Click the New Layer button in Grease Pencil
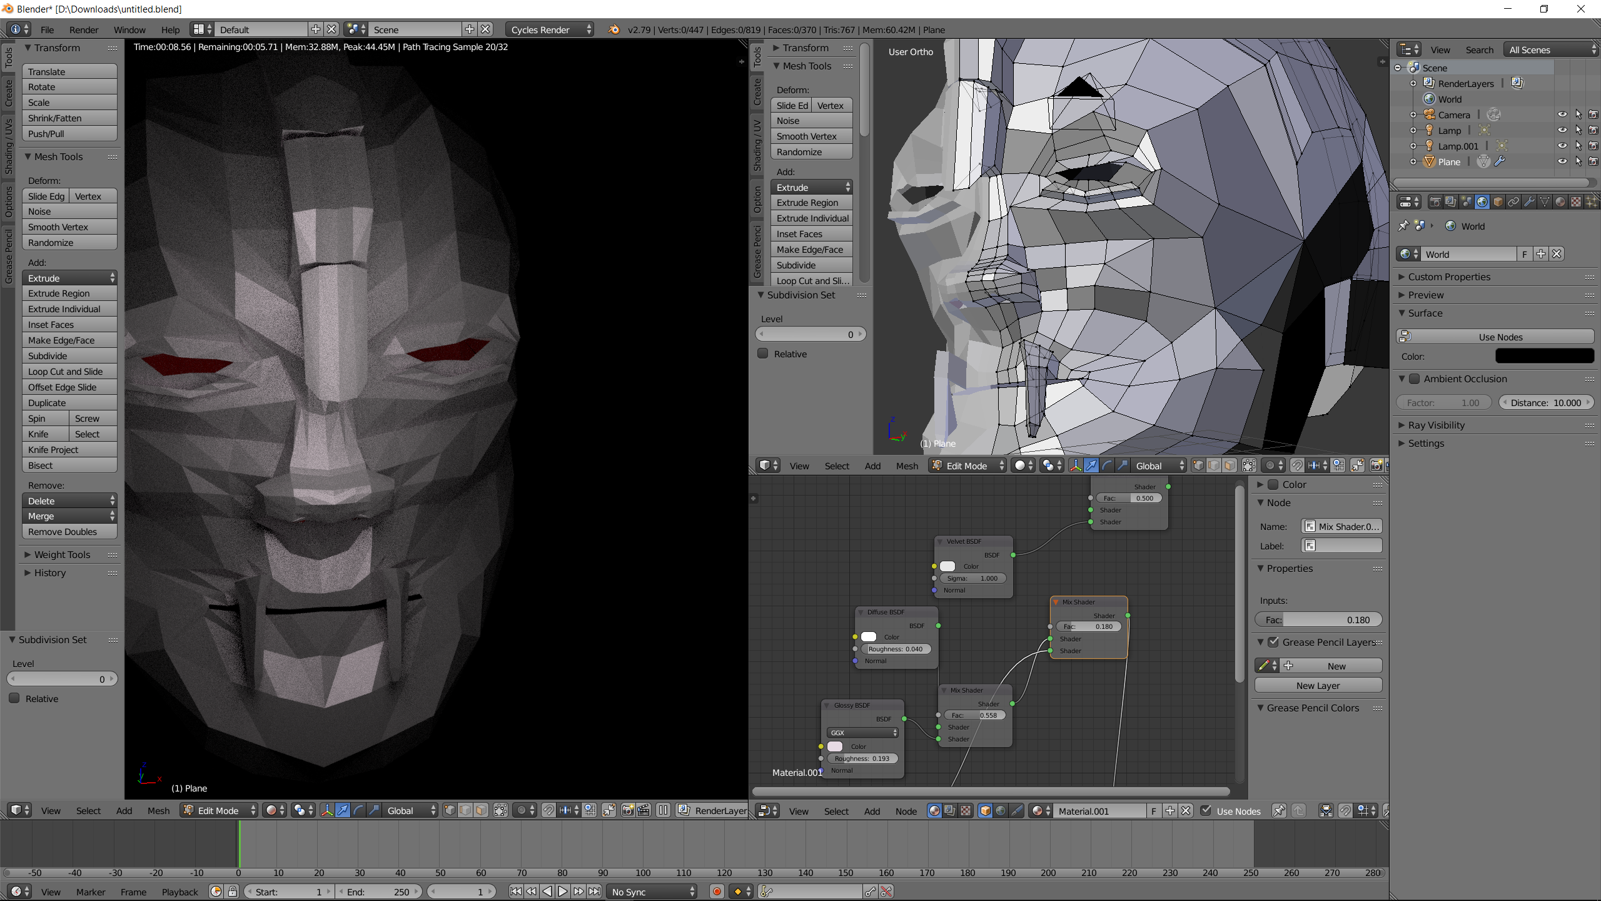The image size is (1601, 901). 1317,685
